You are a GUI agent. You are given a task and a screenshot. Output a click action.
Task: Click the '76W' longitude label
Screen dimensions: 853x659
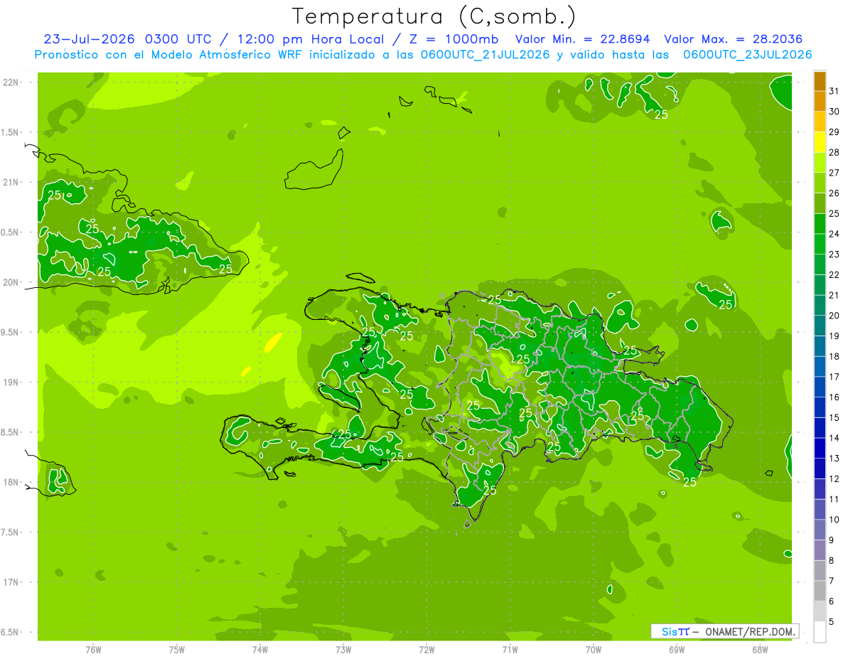click(x=93, y=649)
